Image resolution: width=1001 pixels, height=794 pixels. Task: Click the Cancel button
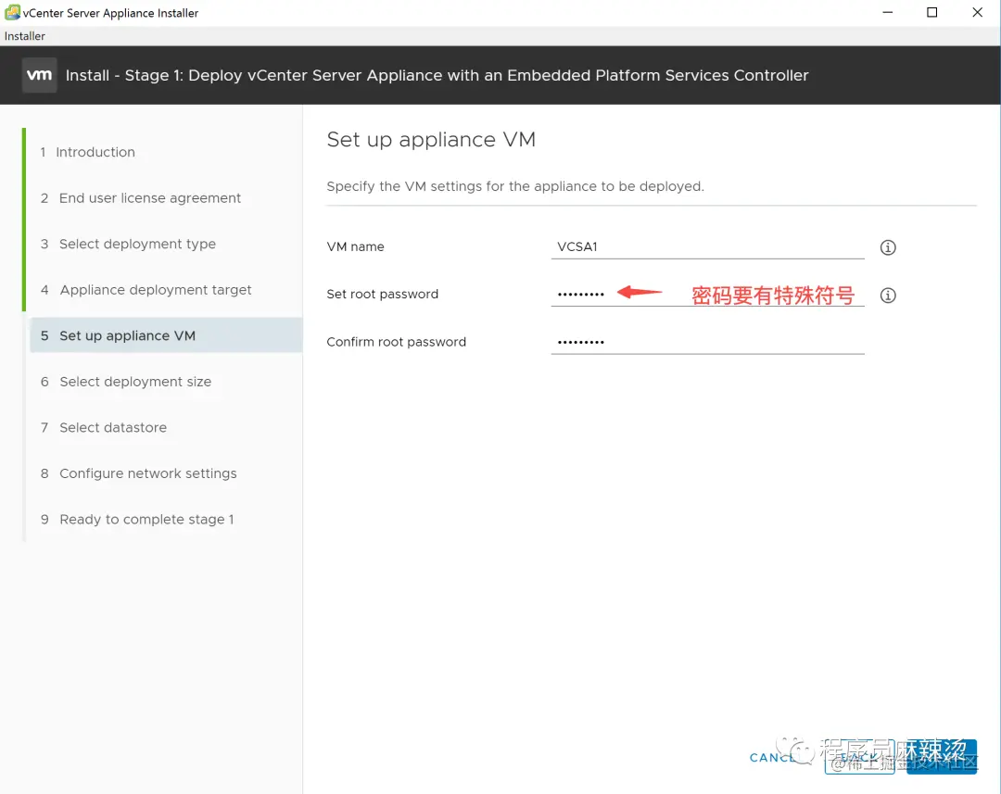click(x=775, y=758)
